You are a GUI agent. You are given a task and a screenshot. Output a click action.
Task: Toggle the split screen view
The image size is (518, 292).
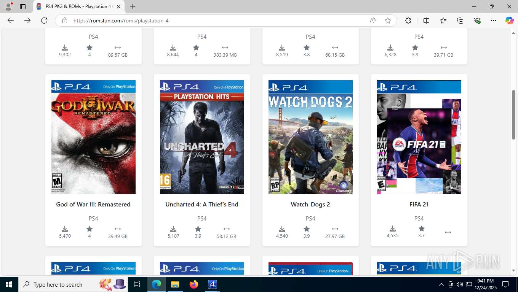click(x=426, y=21)
